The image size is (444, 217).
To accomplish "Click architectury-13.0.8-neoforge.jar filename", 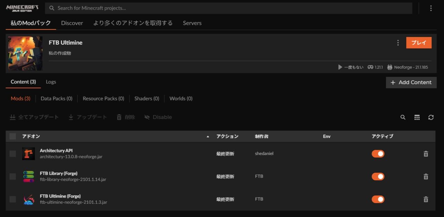I will tap(71, 157).
